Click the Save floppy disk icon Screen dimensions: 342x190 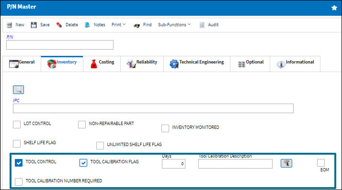pyautogui.click(x=34, y=25)
